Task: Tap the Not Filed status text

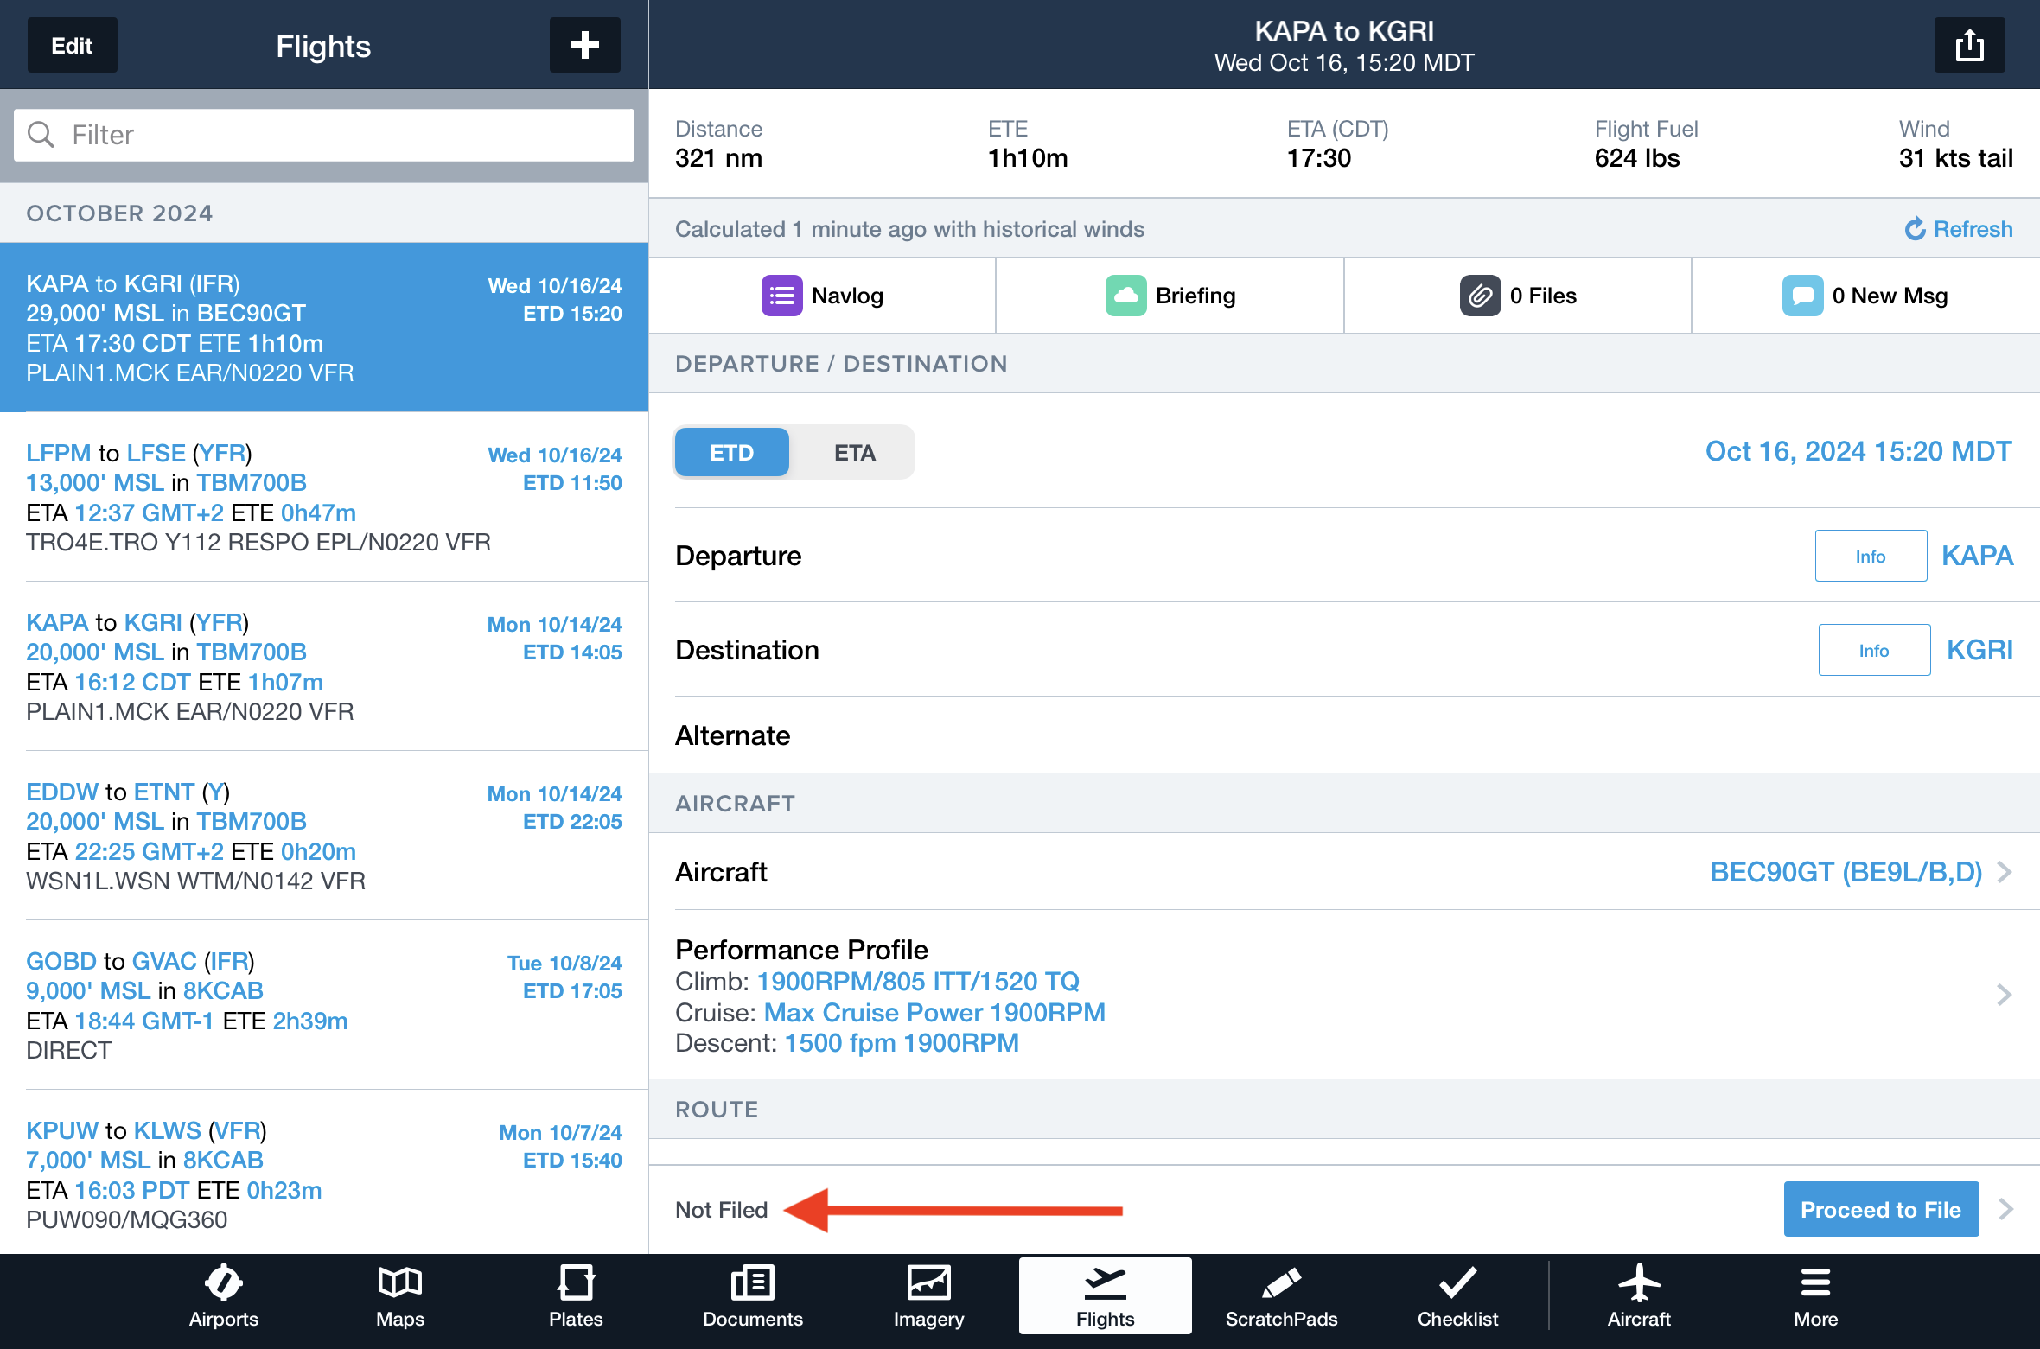Action: tap(721, 1209)
